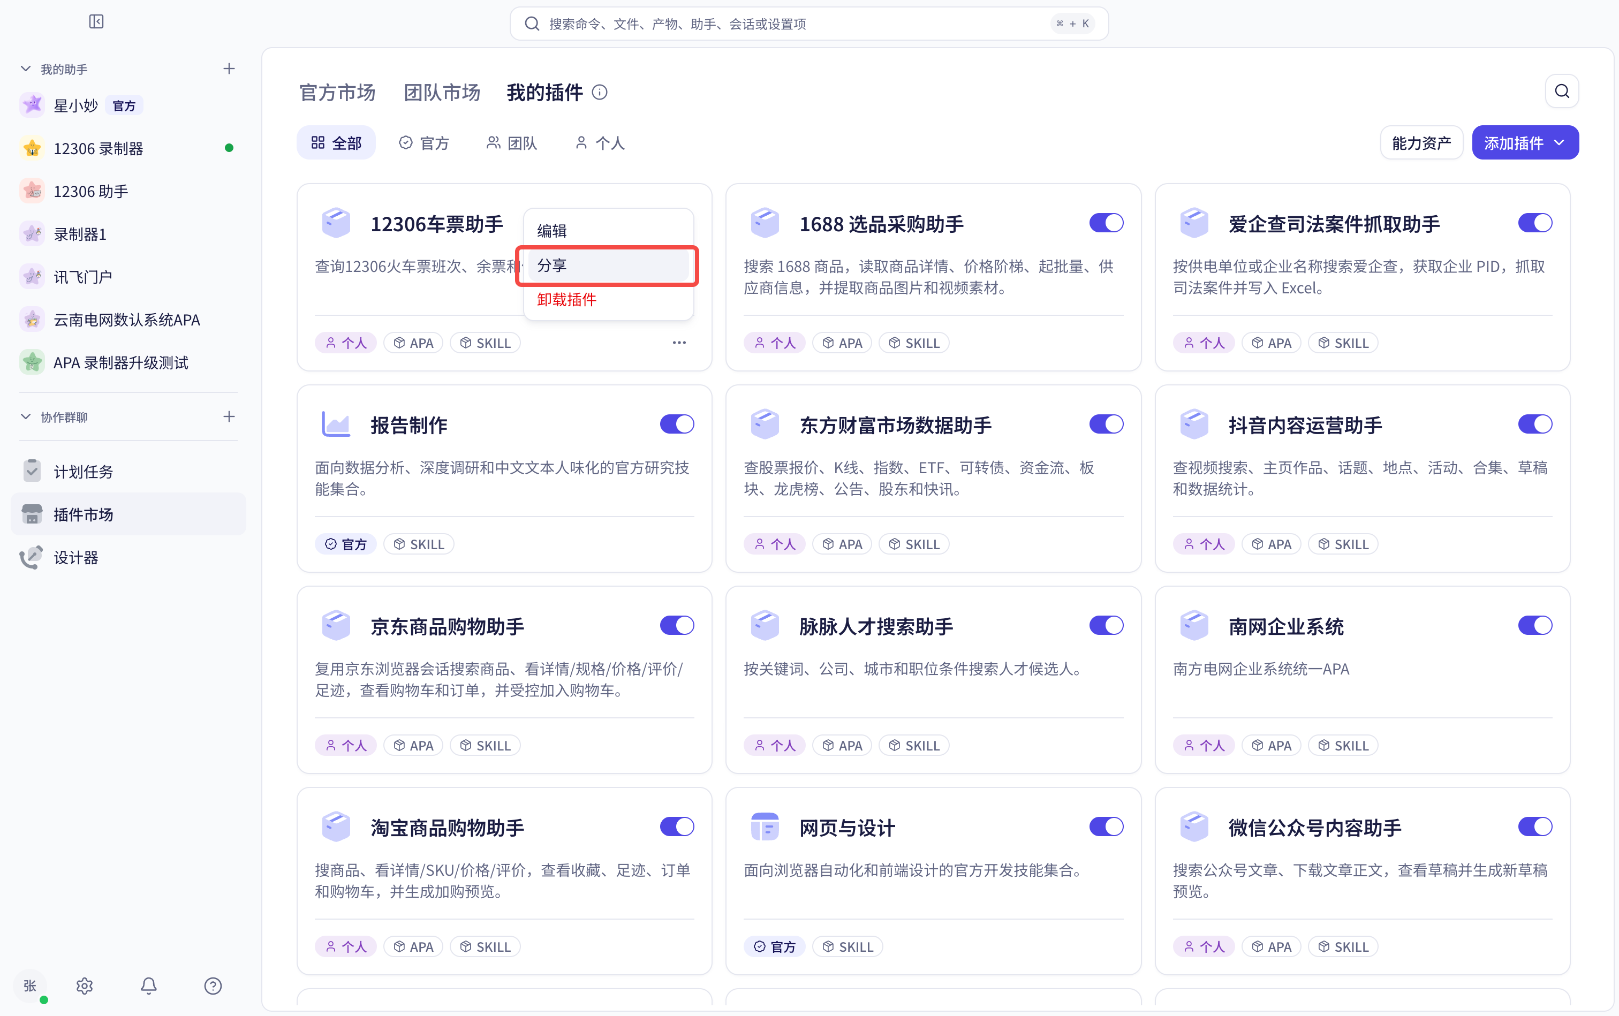1619x1016 pixels.
Task: Switch to the 官方市场 tab
Action: (x=337, y=92)
